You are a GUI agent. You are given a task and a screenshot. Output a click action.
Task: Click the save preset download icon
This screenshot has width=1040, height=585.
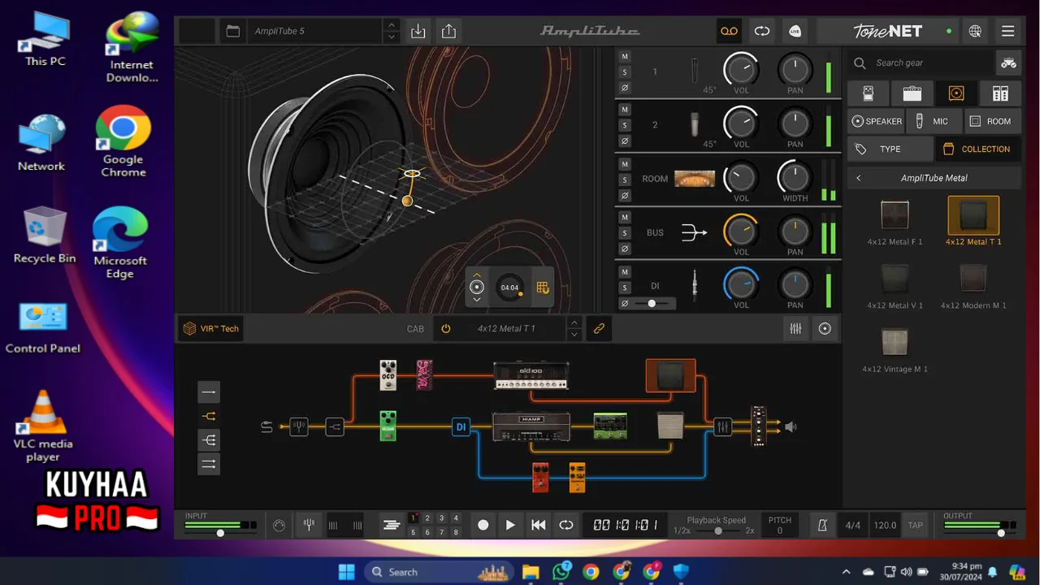(x=418, y=32)
